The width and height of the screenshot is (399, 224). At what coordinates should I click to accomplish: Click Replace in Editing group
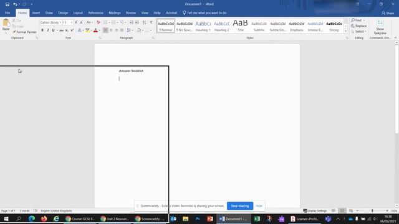[359, 26]
